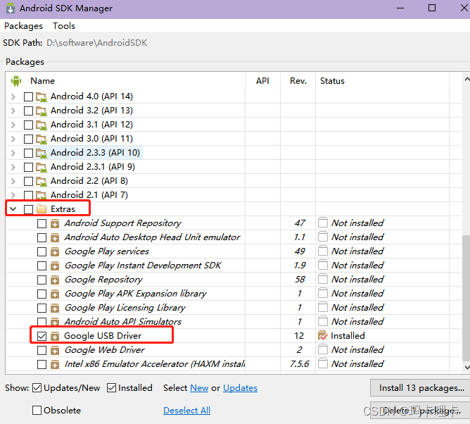The image size is (470, 424).
Task: Expand the Android 4.0 (API 14) node
Action: tap(13, 96)
